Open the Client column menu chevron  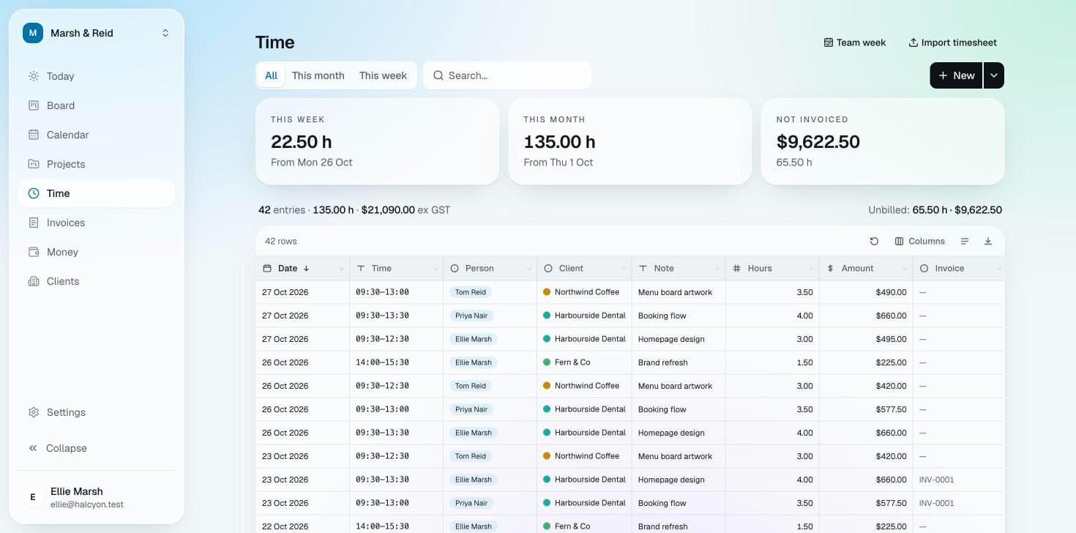[623, 269]
